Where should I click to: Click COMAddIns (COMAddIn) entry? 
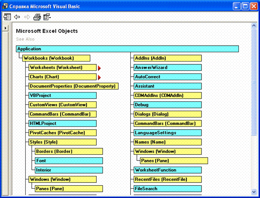point(168,95)
